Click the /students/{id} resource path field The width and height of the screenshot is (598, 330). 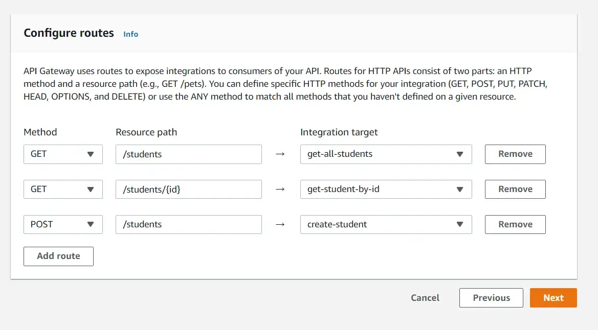click(x=188, y=189)
